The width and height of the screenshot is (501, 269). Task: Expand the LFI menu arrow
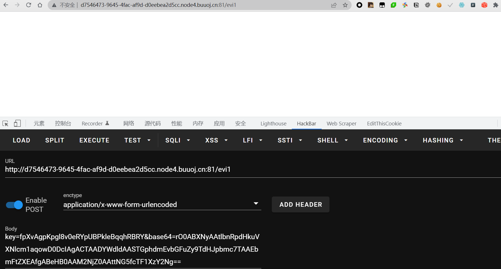[x=261, y=140]
